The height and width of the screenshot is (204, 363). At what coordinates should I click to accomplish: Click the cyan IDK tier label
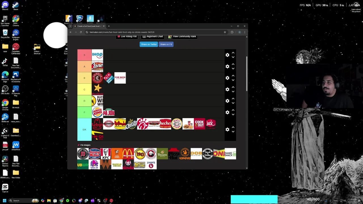tap(84, 129)
